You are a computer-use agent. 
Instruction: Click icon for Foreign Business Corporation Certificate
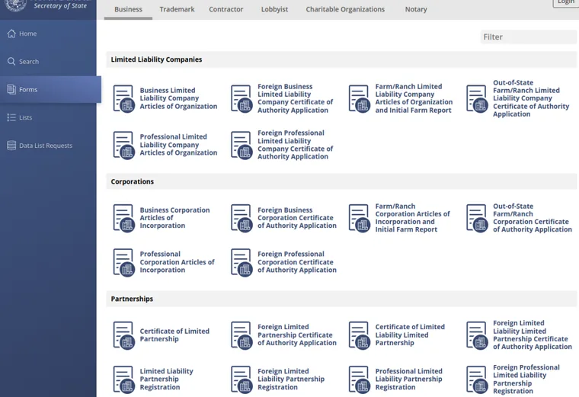(242, 218)
